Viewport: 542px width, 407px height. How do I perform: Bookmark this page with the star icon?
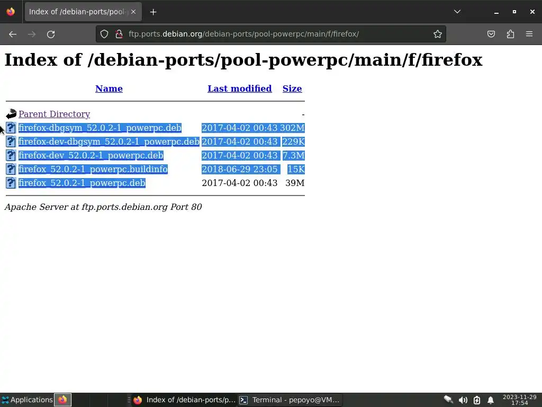click(x=438, y=34)
